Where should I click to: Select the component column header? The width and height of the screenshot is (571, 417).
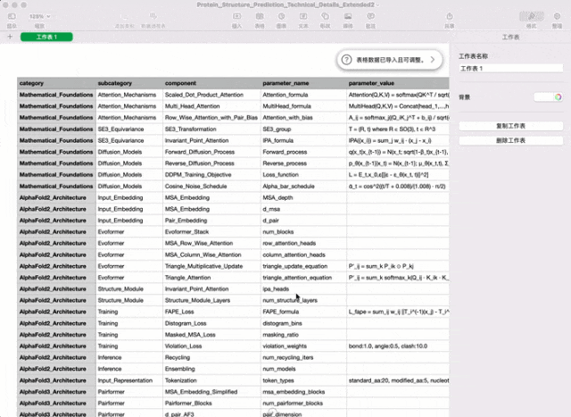(x=211, y=83)
